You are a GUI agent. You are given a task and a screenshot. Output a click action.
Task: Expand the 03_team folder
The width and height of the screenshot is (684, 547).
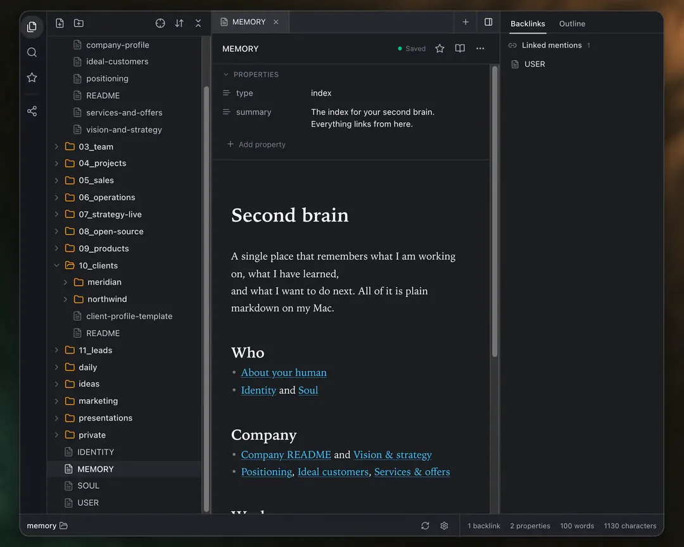56,147
